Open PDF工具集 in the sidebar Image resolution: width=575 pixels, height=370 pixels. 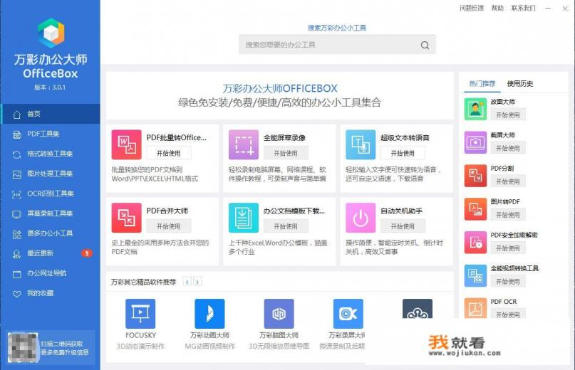(51, 134)
